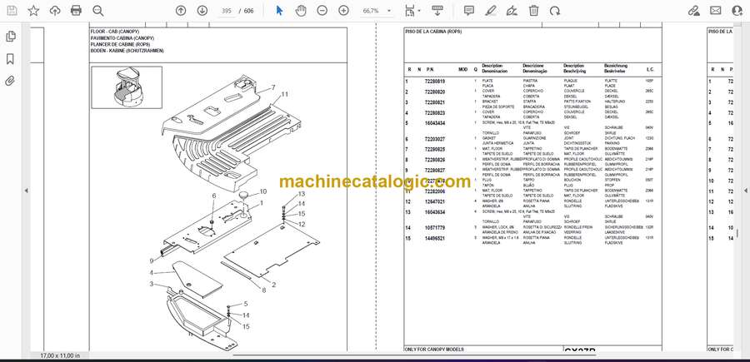Activate the selection arrow tool
750x362 pixels.
click(279, 11)
